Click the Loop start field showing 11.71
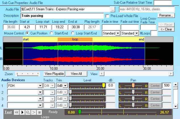The height and width of the screenshot is (119, 180). (43, 27)
